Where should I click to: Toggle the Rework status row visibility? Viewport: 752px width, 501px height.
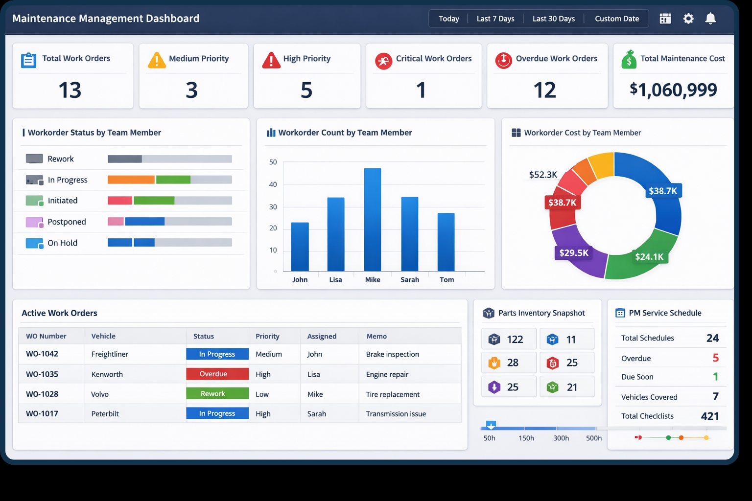33,159
